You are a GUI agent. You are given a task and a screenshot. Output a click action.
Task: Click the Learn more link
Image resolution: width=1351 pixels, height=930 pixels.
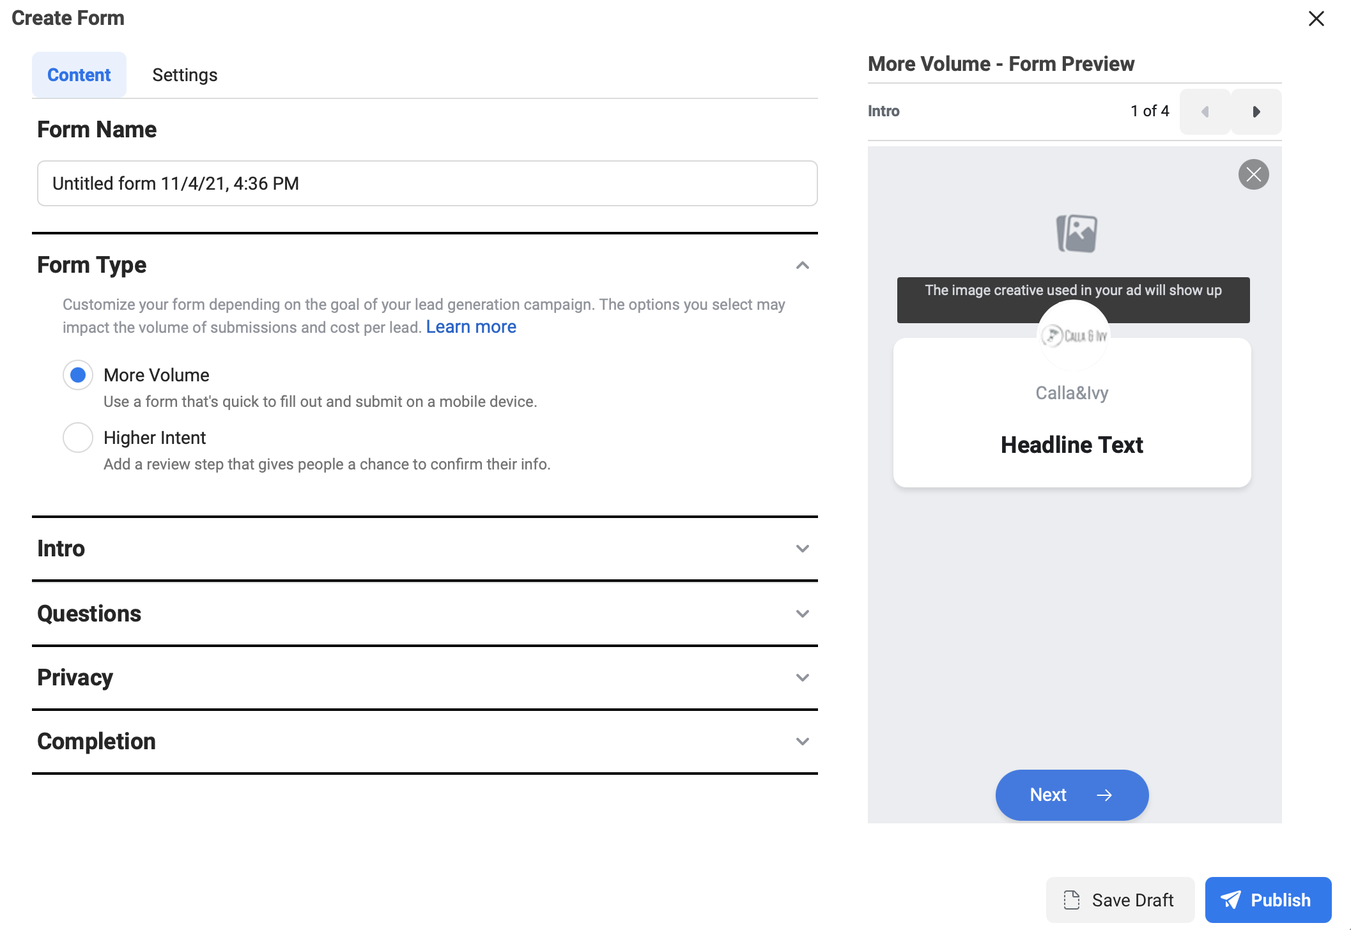(x=471, y=326)
